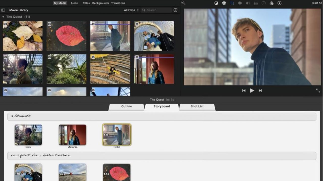
Task: Go to previous clip in viewer
Action: pos(244,90)
